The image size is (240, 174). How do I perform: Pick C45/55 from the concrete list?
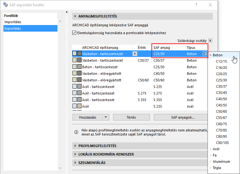click(221, 105)
